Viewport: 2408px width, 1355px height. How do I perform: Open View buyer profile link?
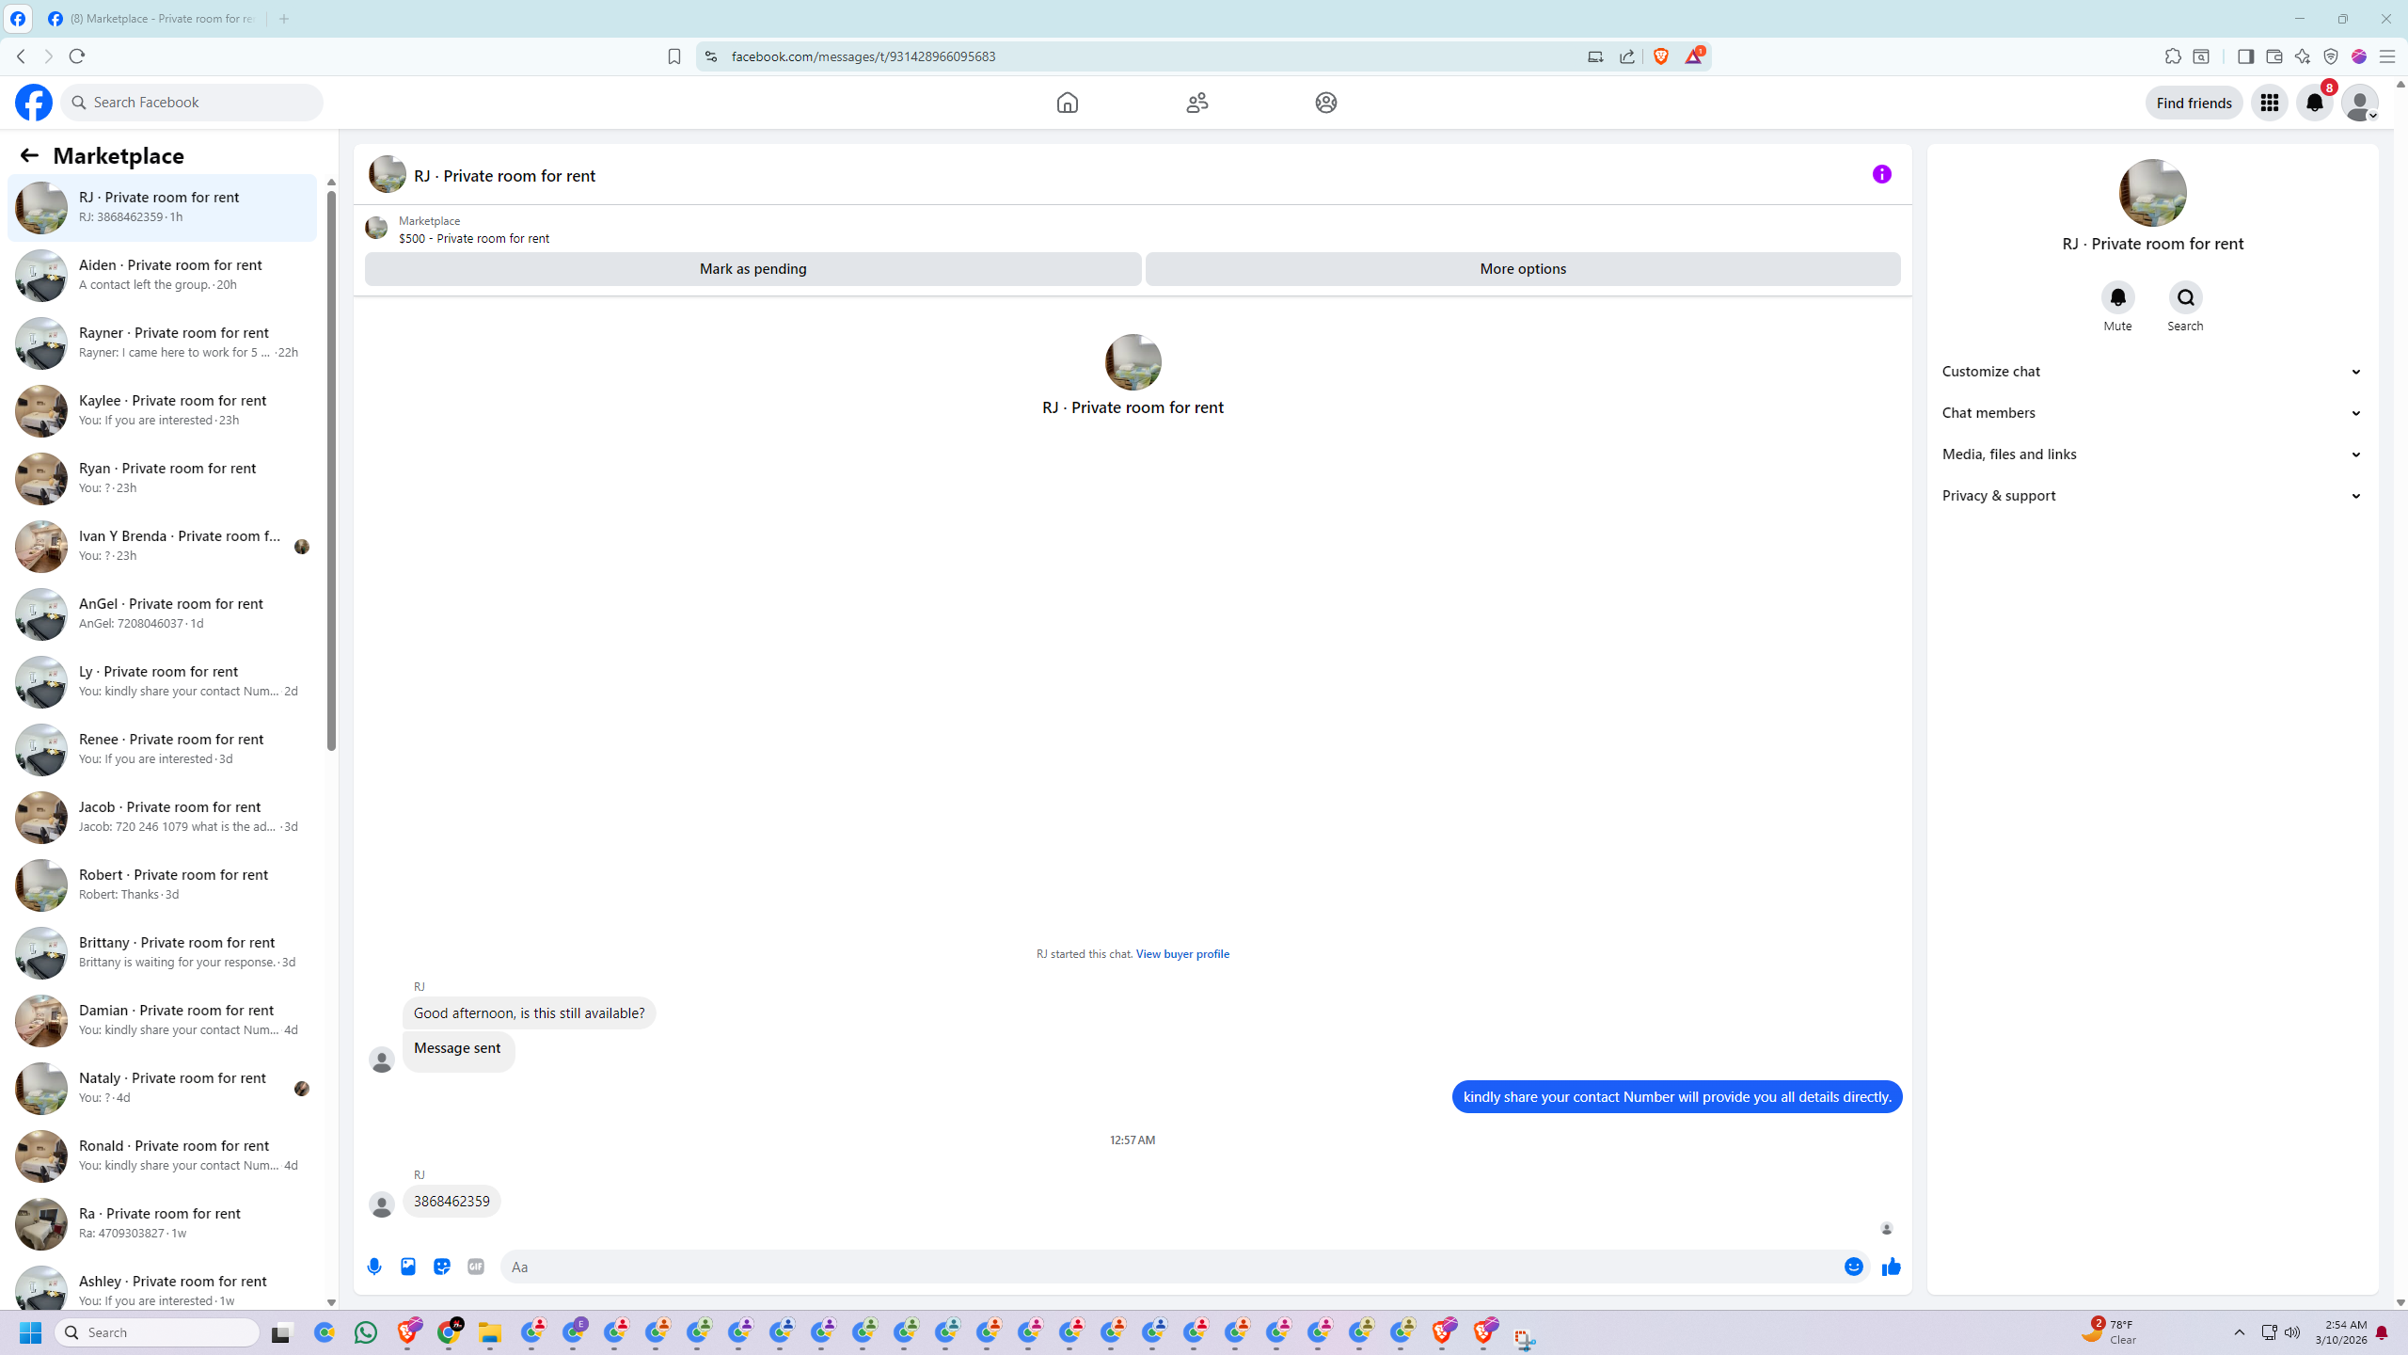(x=1182, y=953)
